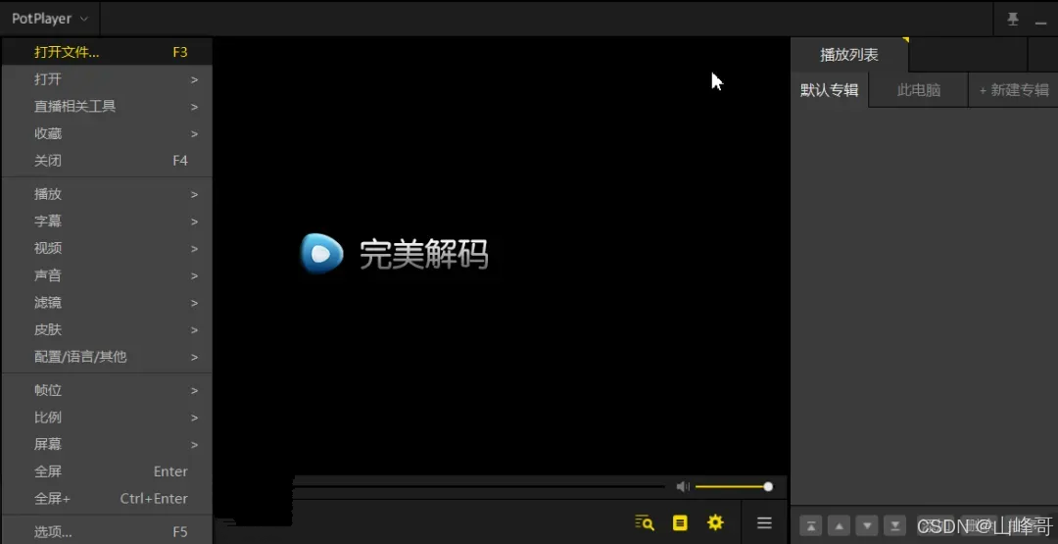Click the hamburger menu icon
This screenshot has width=1058, height=544.
764,522
